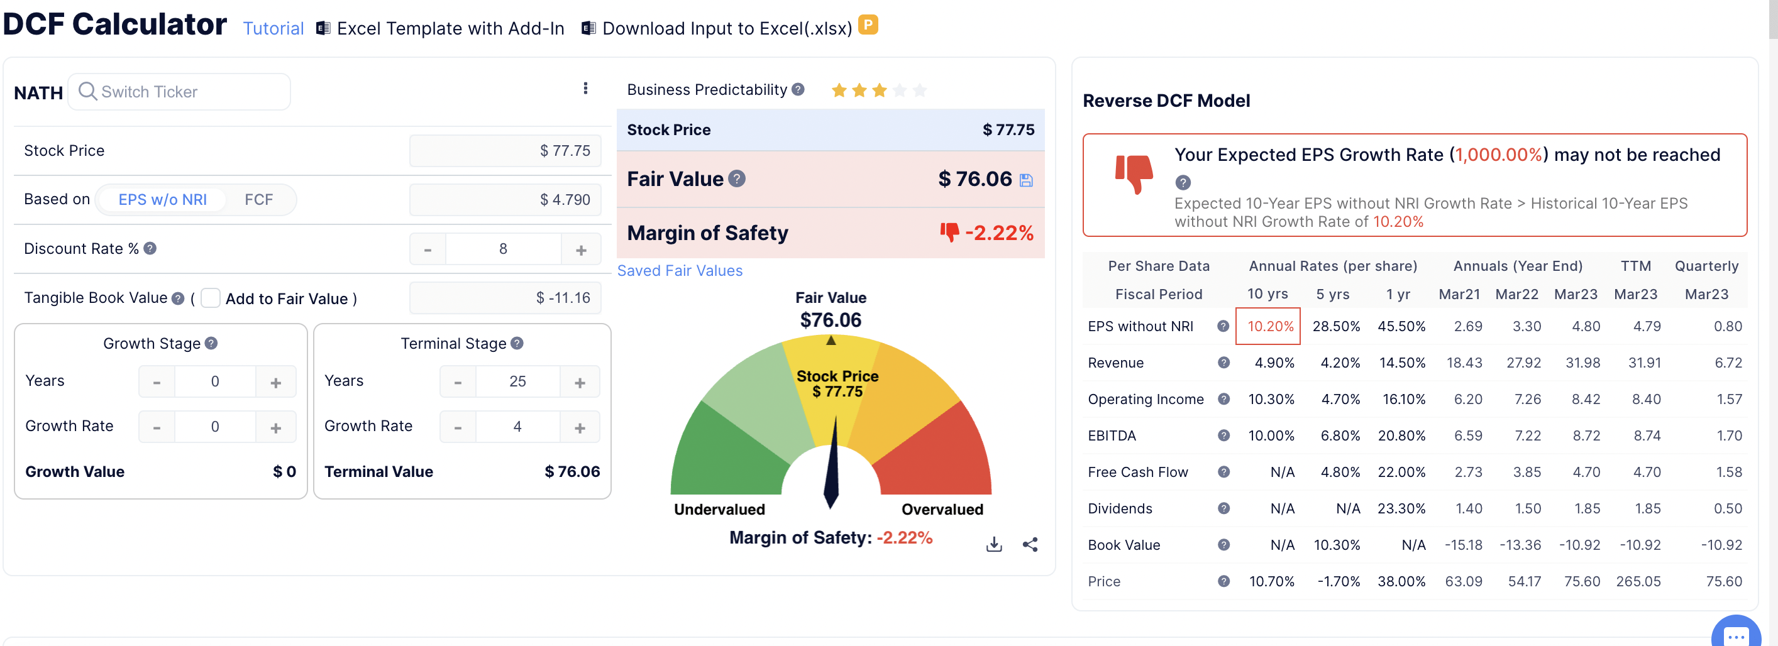Click the share chart icon
The height and width of the screenshot is (646, 1778).
coord(1030,545)
